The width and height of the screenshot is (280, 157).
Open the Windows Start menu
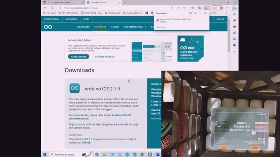[x=45, y=154]
